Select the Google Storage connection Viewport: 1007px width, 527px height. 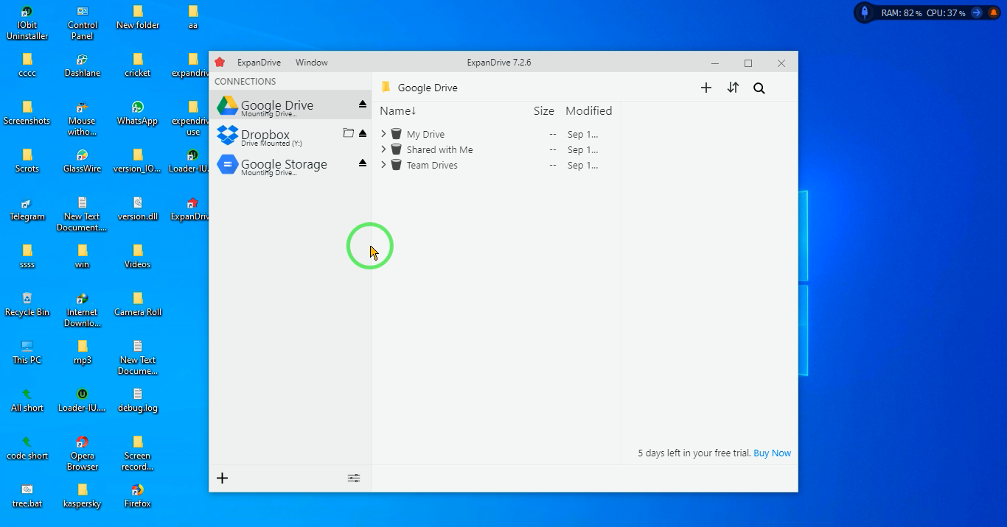(x=290, y=163)
